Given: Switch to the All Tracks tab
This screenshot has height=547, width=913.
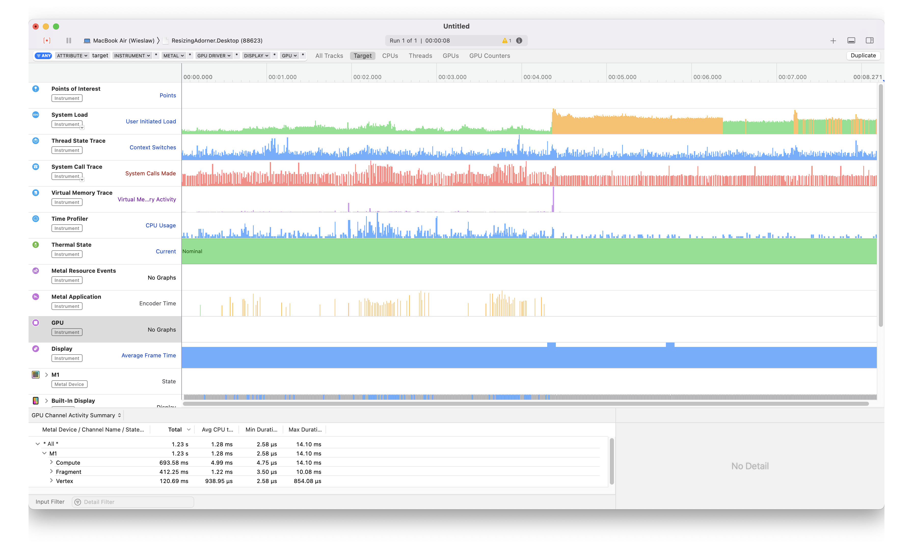Looking at the screenshot, I should click(x=329, y=56).
